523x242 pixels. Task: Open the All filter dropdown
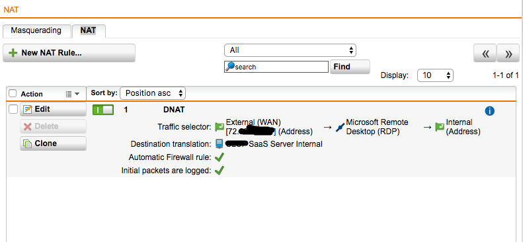pyautogui.click(x=290, y=50)
